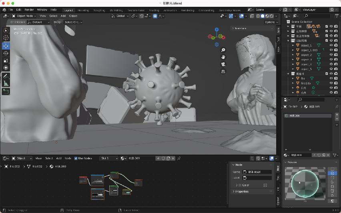Select material preview shading
This screenshot has height=213, width=341.
267,16
